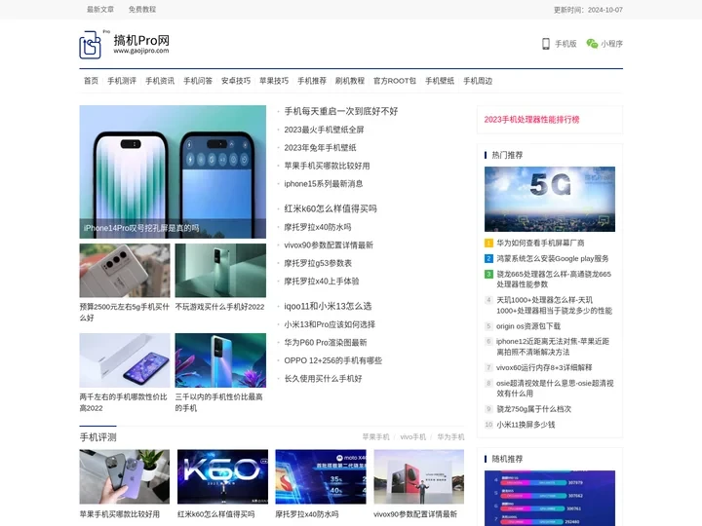Screen dimensions: 702x526
Task: Open the purple iPhone review thumbnail
Action: (125, 476)
